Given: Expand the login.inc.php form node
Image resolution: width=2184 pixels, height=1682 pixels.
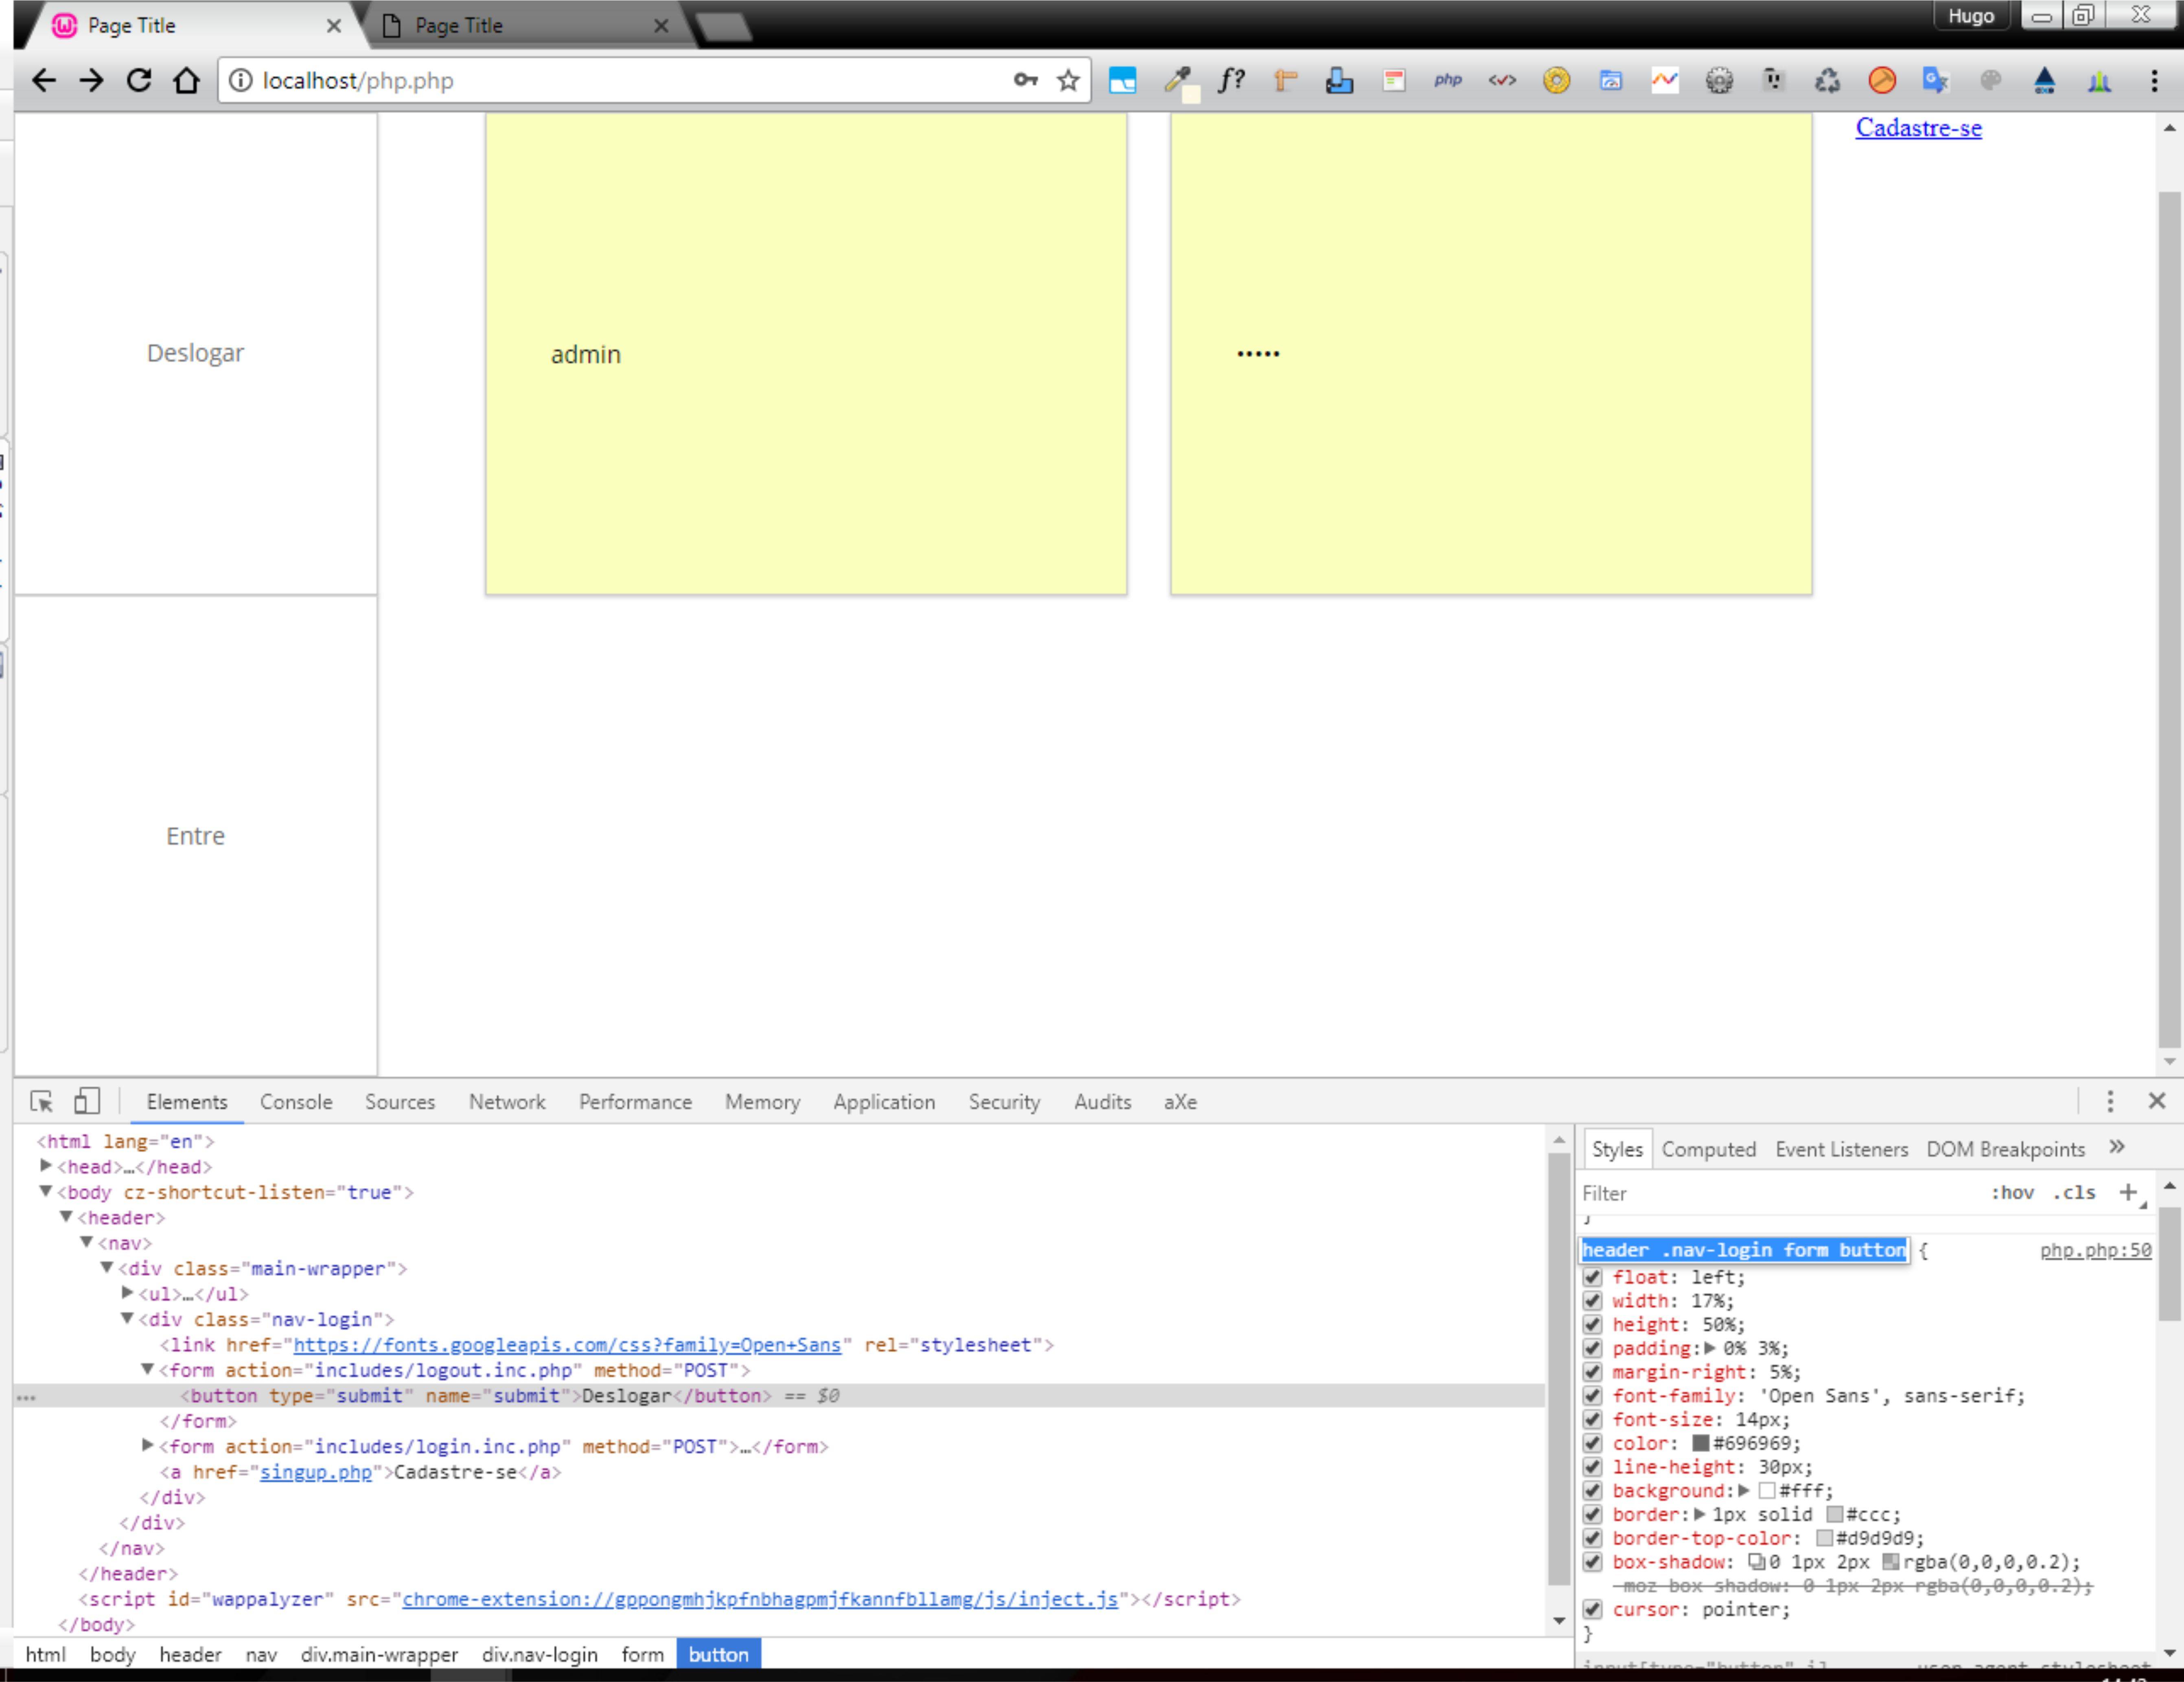Looking at the screenshot, I should pos(148,1446).
